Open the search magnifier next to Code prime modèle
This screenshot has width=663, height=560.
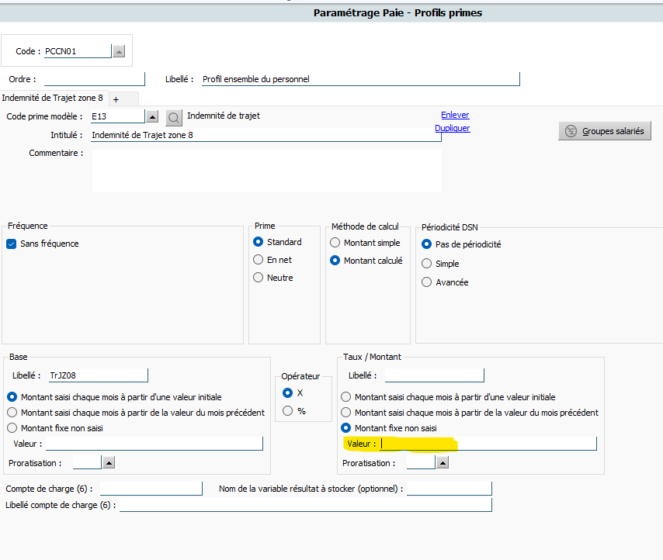174,118
